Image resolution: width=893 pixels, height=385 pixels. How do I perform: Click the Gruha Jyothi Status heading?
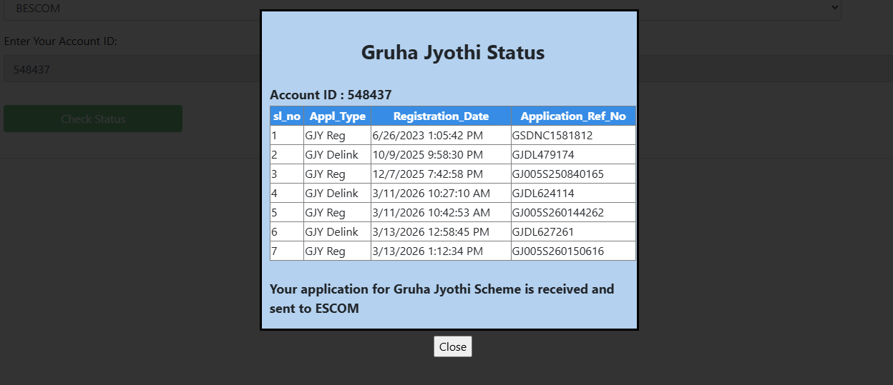pyautogui.click(x=452, y=53)
